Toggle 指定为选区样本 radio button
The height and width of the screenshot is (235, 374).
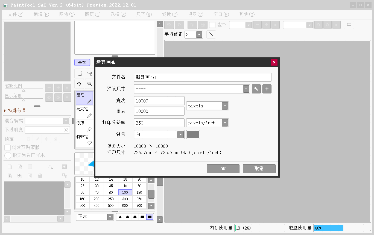click(x=8, y=155)
